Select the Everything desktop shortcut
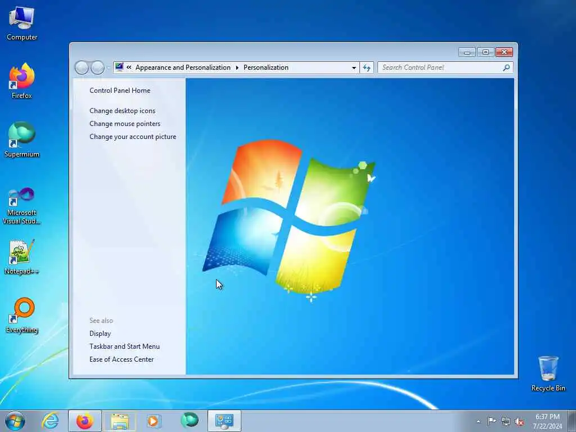 [22, 315]
